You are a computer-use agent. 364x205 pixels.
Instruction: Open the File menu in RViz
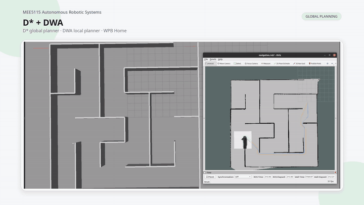click(206, 60)
